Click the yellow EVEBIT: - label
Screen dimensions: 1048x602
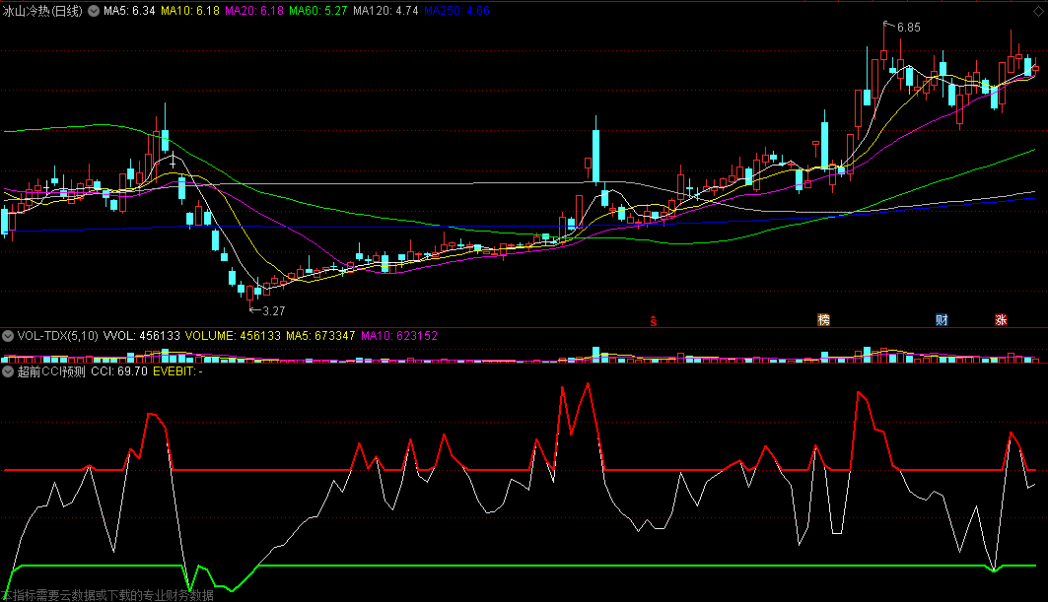pos(177,371)
